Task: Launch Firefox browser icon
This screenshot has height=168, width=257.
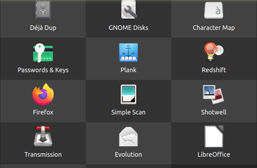Action: (x=43, y=94)
